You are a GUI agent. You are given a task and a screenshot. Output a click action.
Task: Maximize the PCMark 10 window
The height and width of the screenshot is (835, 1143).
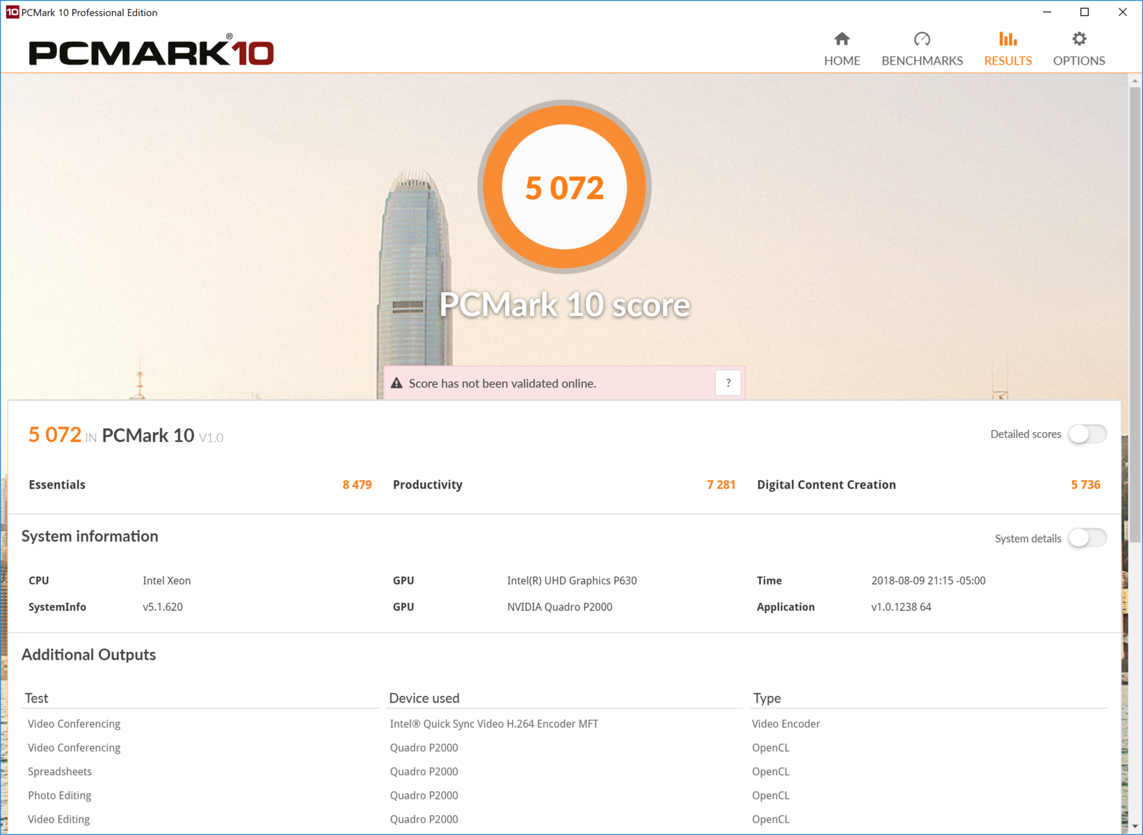coord(1085,12)
